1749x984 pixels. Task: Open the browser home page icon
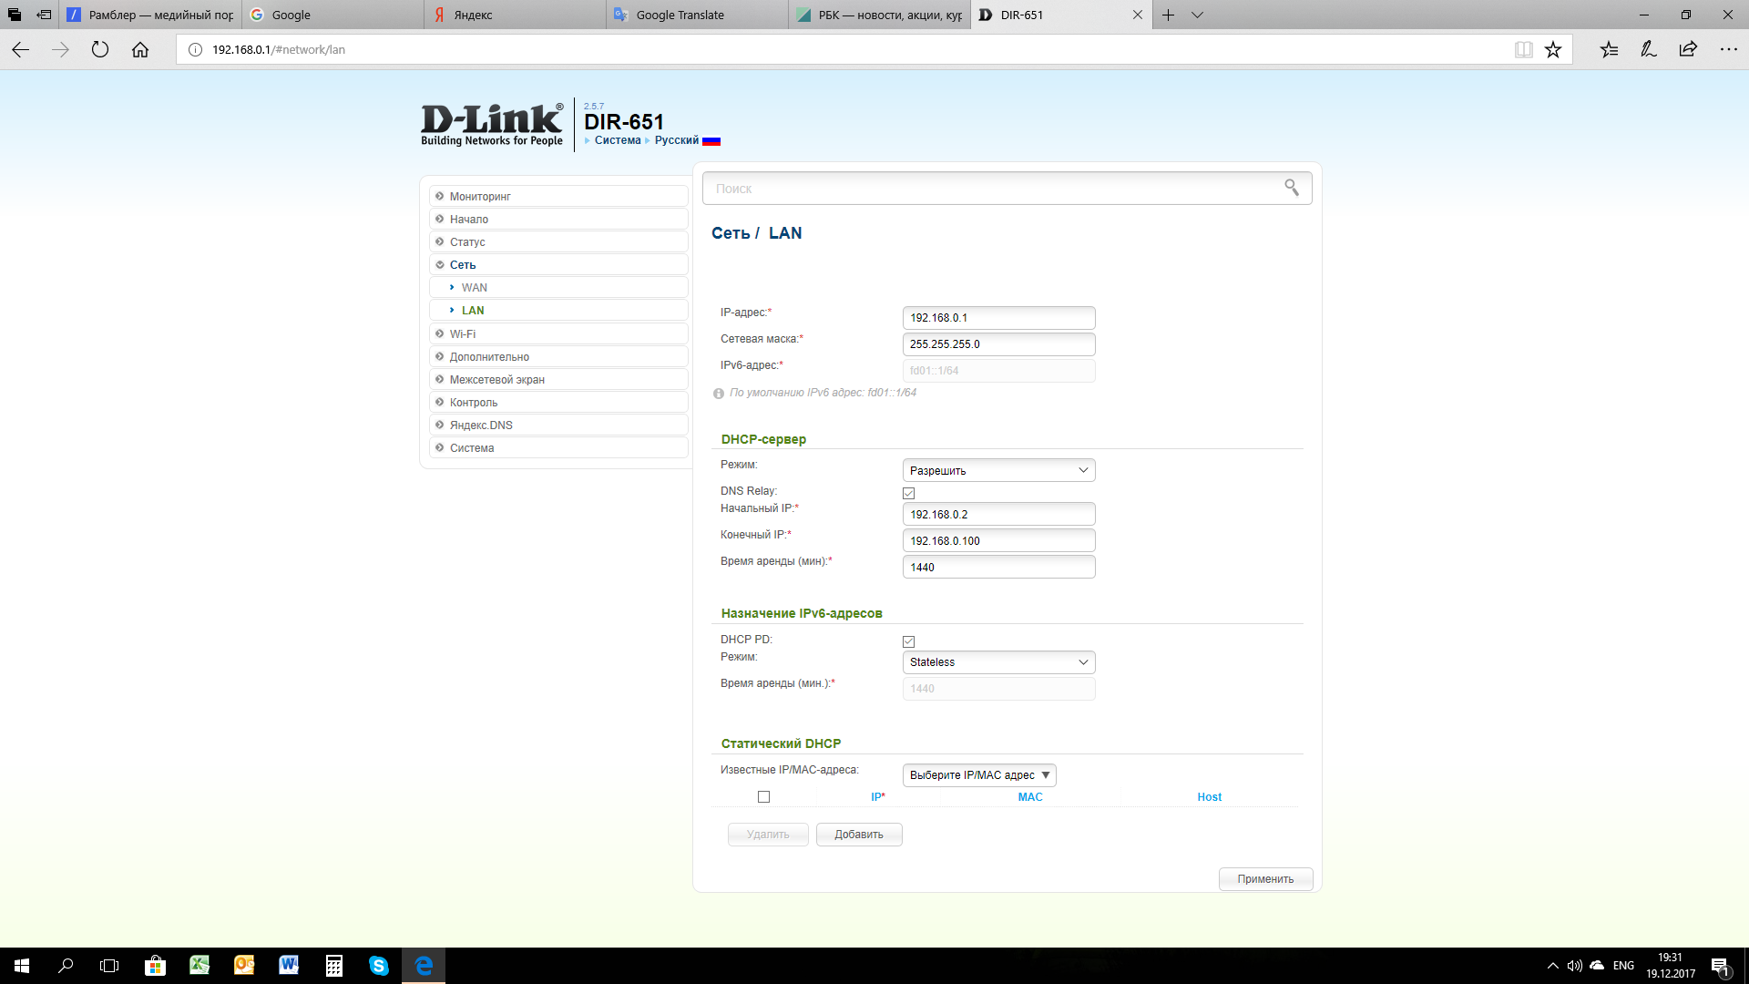tap(140, 49)
